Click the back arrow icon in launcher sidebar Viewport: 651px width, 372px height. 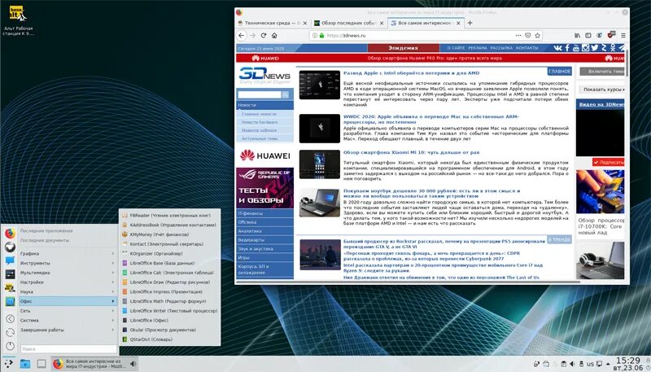[11, 319]
